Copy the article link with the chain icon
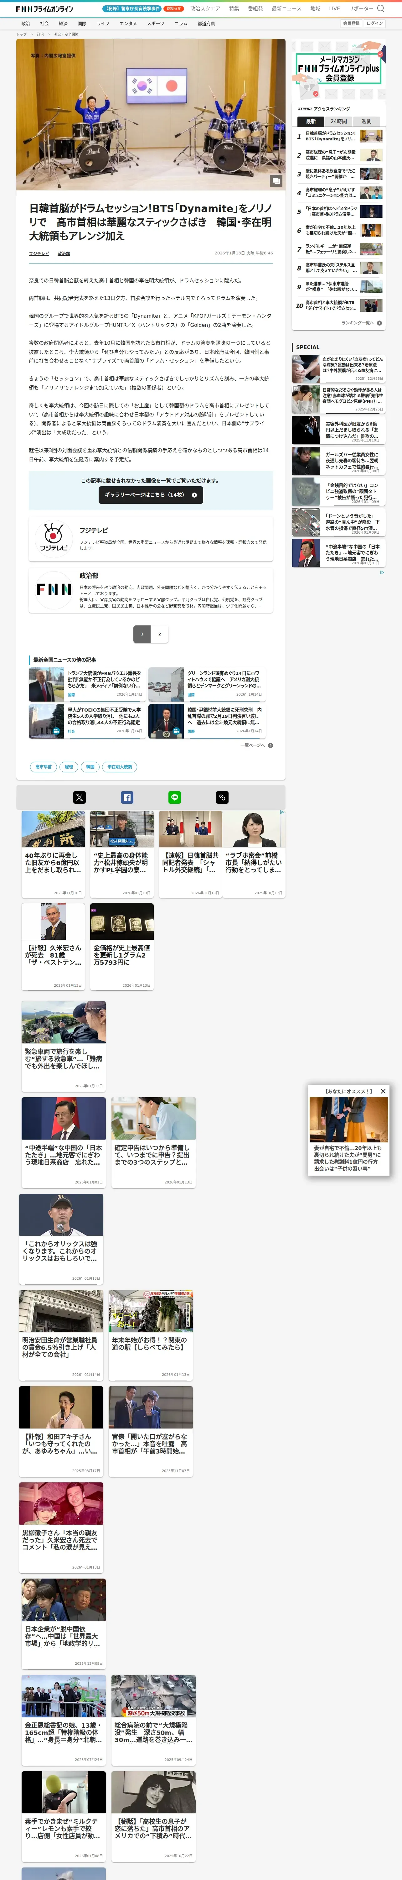Image resolution: width=402 pixels, height=1880 pixels. pyautogui.click(x=223, y=798)
